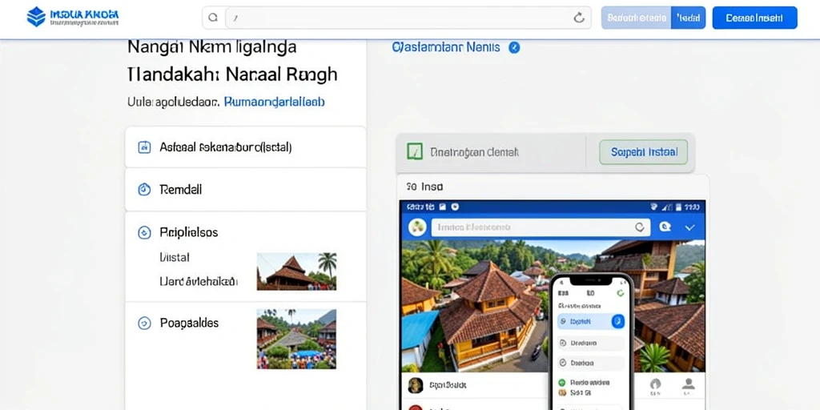Click the green square icon in the gray bar
This screenshot has height=410, width=820.
click(414, 152)
